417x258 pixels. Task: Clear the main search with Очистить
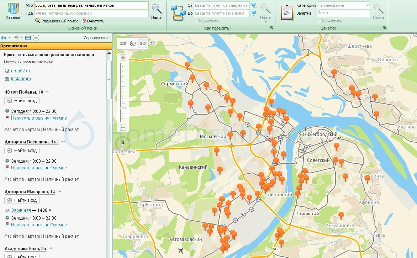pos(93,21)
